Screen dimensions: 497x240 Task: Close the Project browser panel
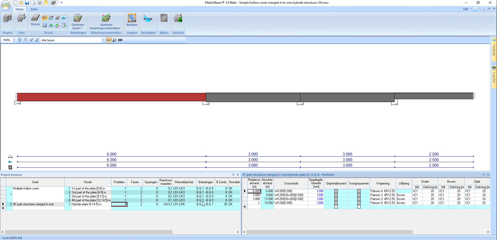point(238,175)
